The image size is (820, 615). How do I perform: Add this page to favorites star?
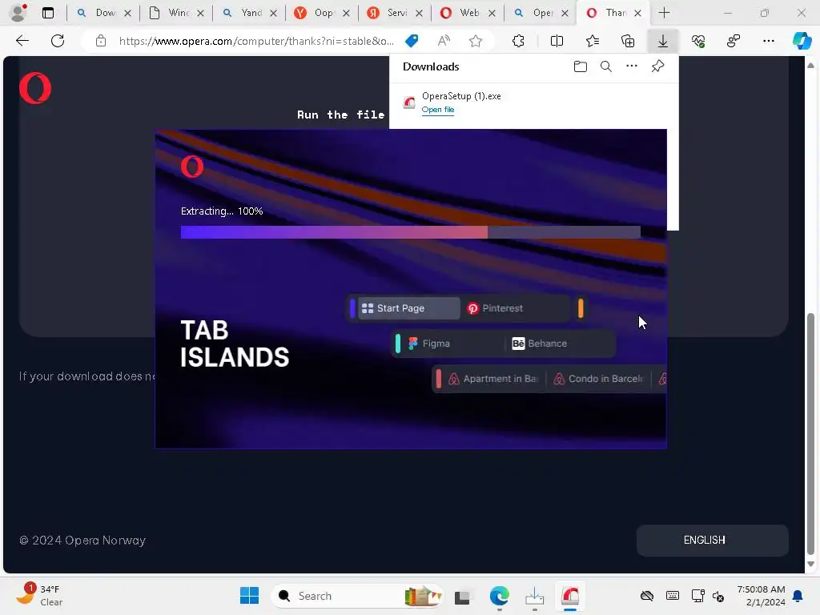click(x=476, y=41)
